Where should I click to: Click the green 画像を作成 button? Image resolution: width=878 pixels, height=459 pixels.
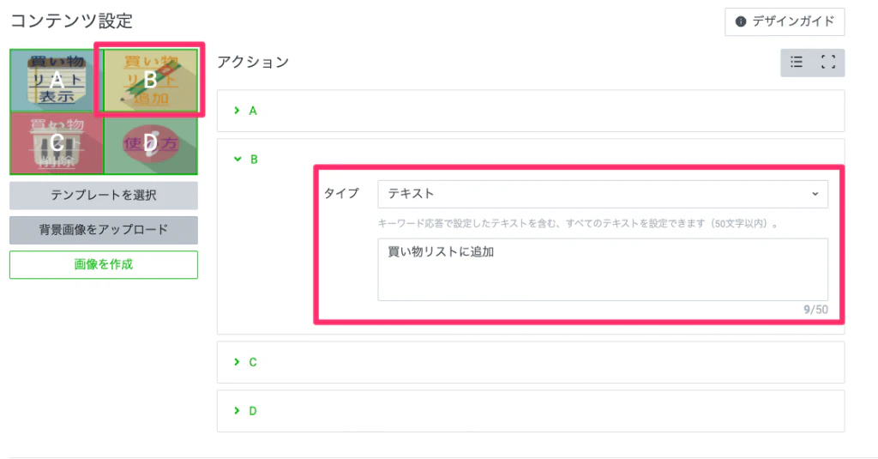coord(104,264)
